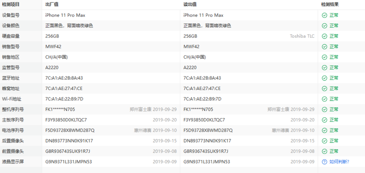365x173 pixels.
Task: Click the 销售地区 row label
Action: [11, 57]
